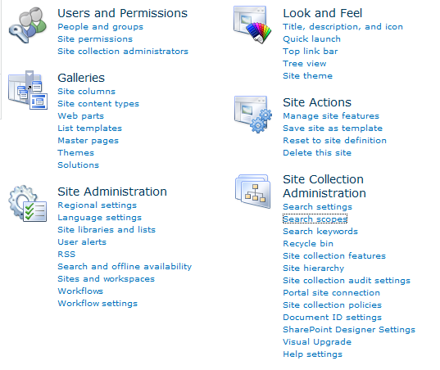The height and width of the screenshot is (370, 440).
Task: Click the Site Actions gears icon
Action: point(253,115)
